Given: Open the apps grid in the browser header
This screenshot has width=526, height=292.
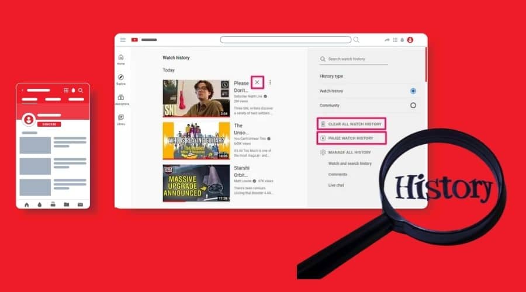Looking at the screenshot, I should pyautogui.click(x=395, y=40).
